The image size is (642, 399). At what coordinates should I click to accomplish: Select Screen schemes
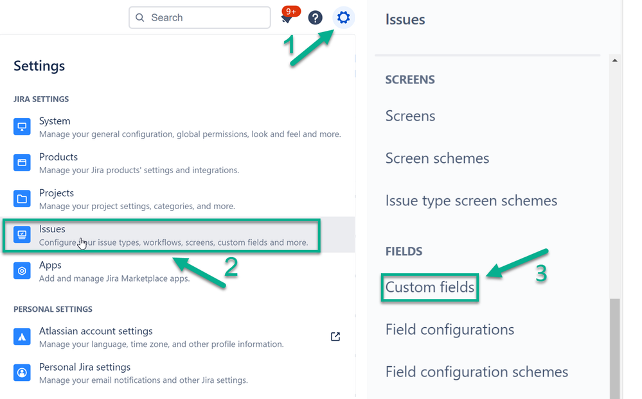pos(437,158)
